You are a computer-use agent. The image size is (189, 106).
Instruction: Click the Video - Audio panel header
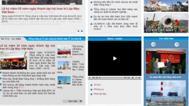(115, 39)
